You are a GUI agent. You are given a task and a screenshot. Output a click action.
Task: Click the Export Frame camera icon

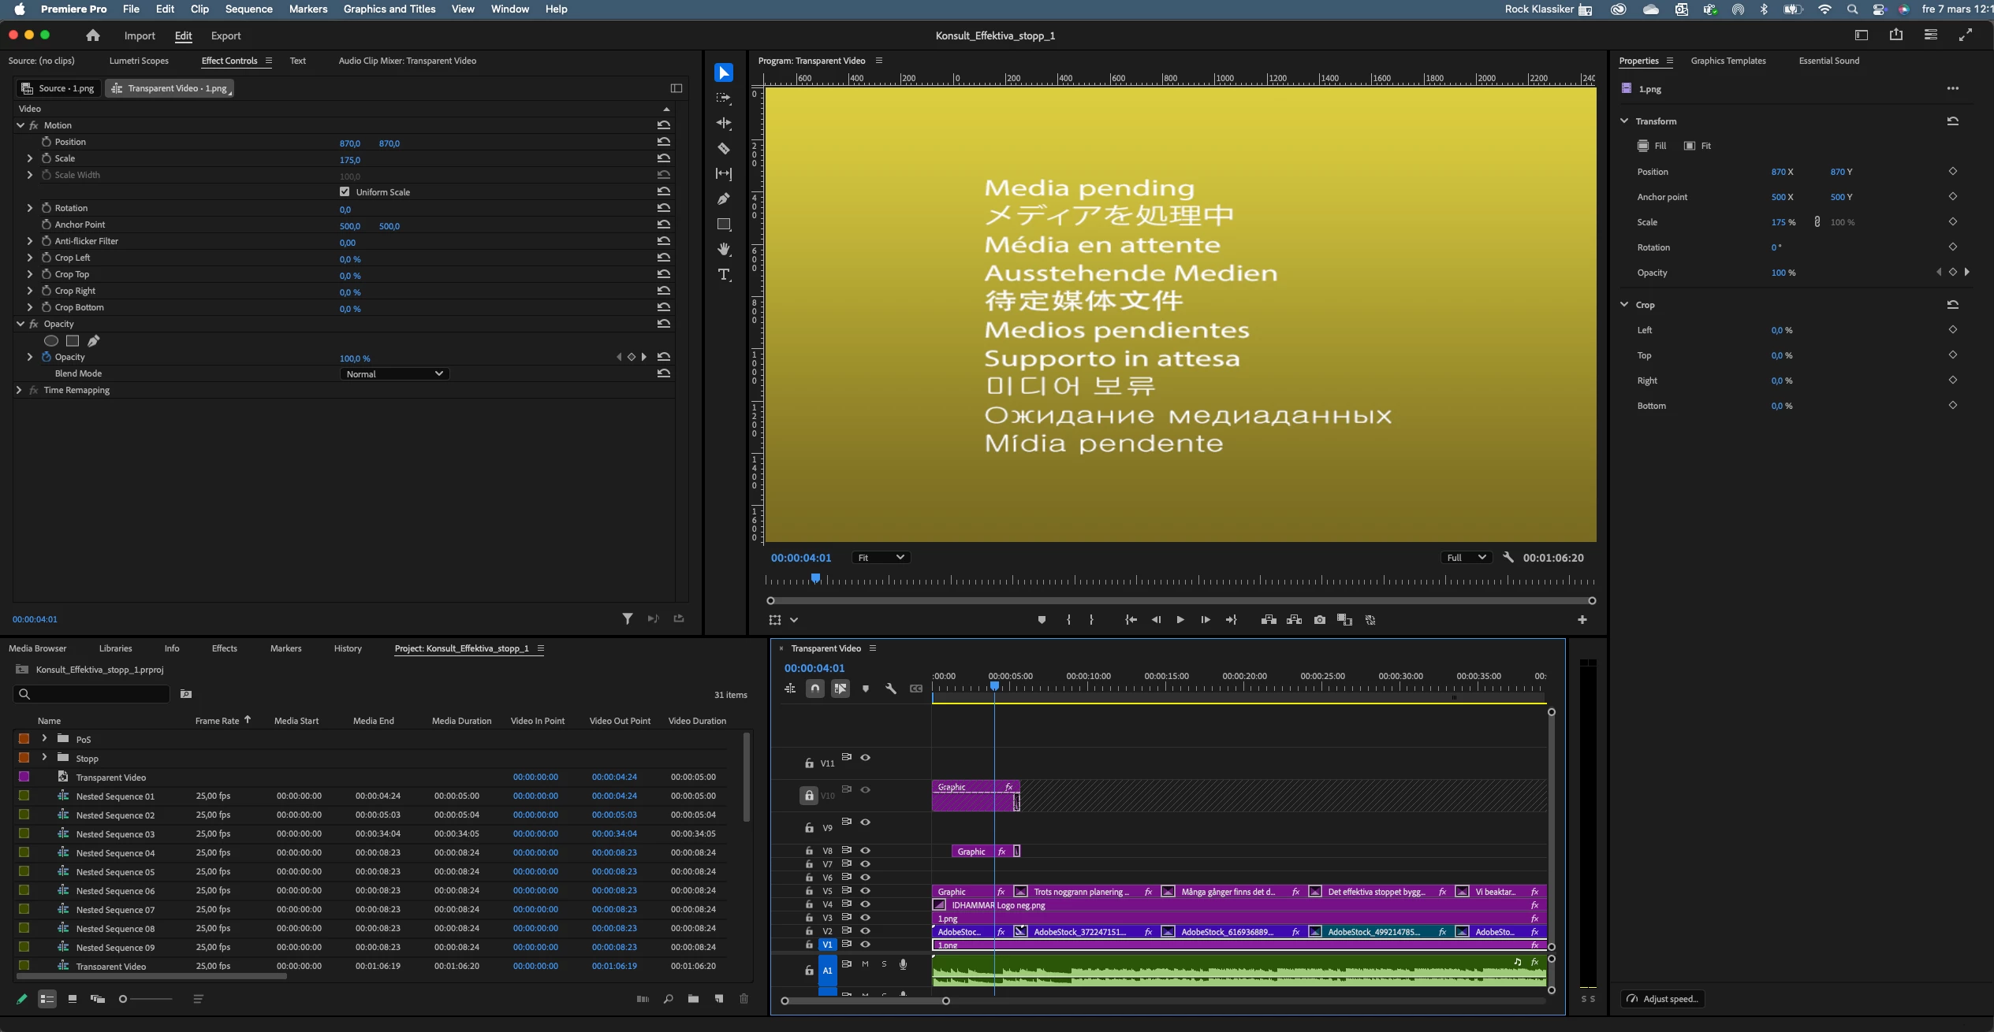pyautogui.click(x=1319, y=620)
